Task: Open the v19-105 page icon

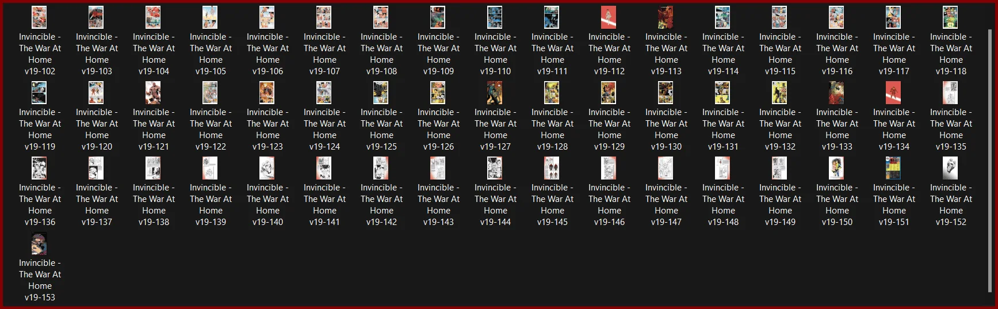Action: 210,18
